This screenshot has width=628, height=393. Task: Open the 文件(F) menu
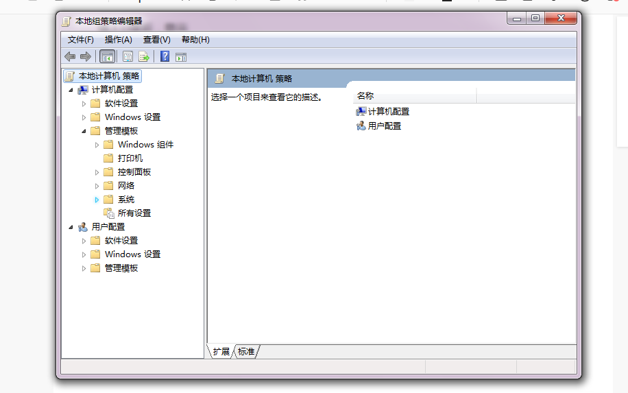tap(80, 40)
